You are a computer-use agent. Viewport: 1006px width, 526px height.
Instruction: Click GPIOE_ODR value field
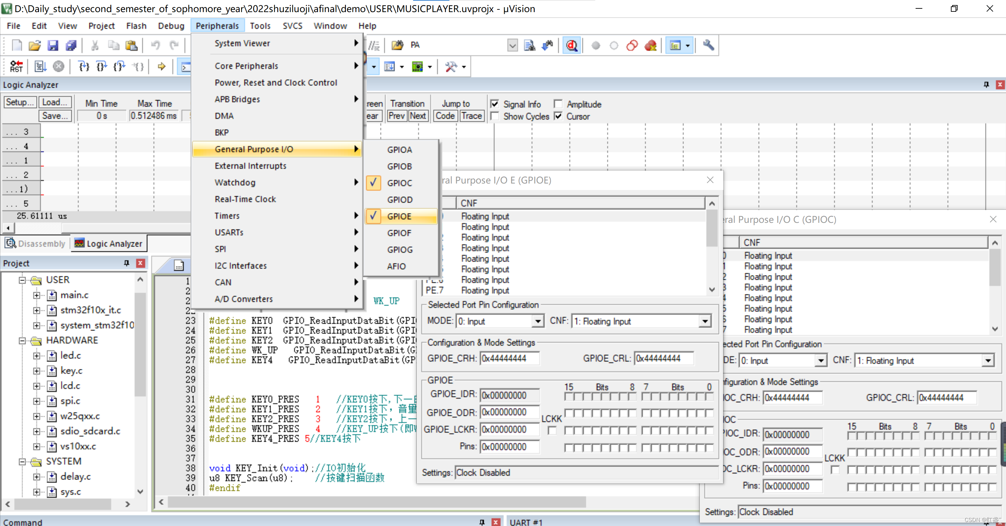click(509, 412)
